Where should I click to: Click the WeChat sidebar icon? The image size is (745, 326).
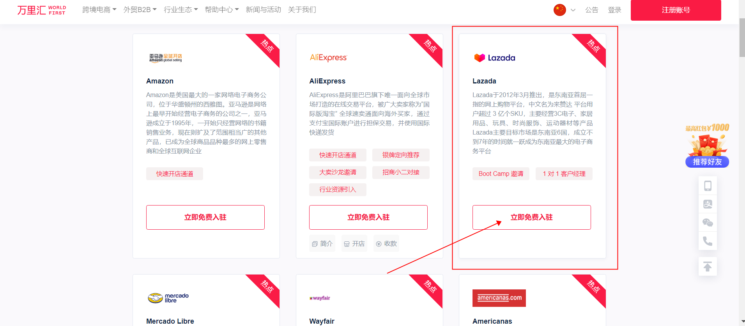click(708, 222)
